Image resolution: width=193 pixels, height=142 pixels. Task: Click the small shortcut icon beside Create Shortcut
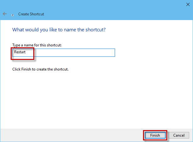13,14
